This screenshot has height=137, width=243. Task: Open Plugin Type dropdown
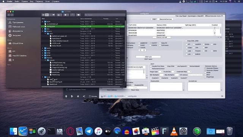[160, 72]
